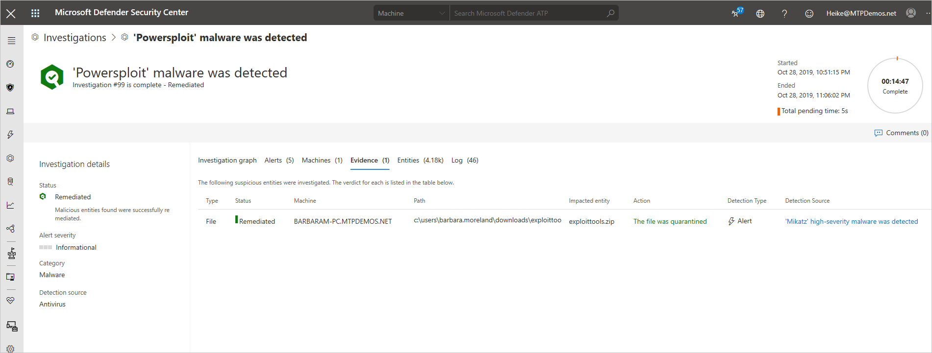
Task: Click the Search Microsoft Defender ATP field
Action: tap(529, 13)
